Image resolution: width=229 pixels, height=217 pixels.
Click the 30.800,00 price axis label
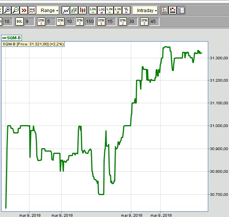pyautogui.click(x=219, y=171)
